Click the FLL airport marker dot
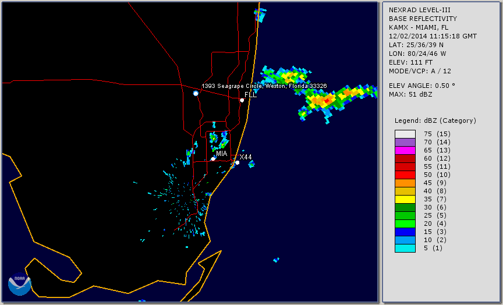 coord(242,100)
